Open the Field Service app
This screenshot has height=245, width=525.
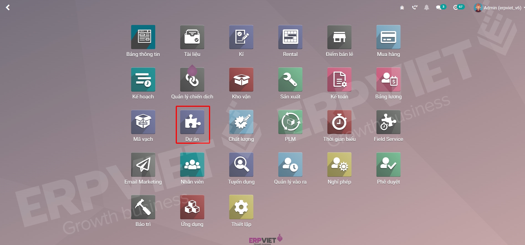388,122
